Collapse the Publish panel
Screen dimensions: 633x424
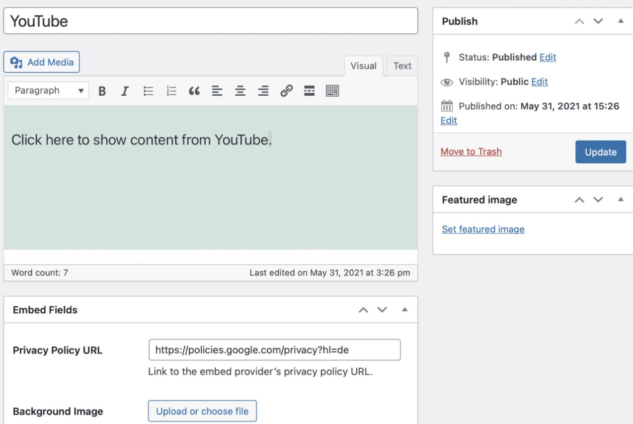(621, 21)
